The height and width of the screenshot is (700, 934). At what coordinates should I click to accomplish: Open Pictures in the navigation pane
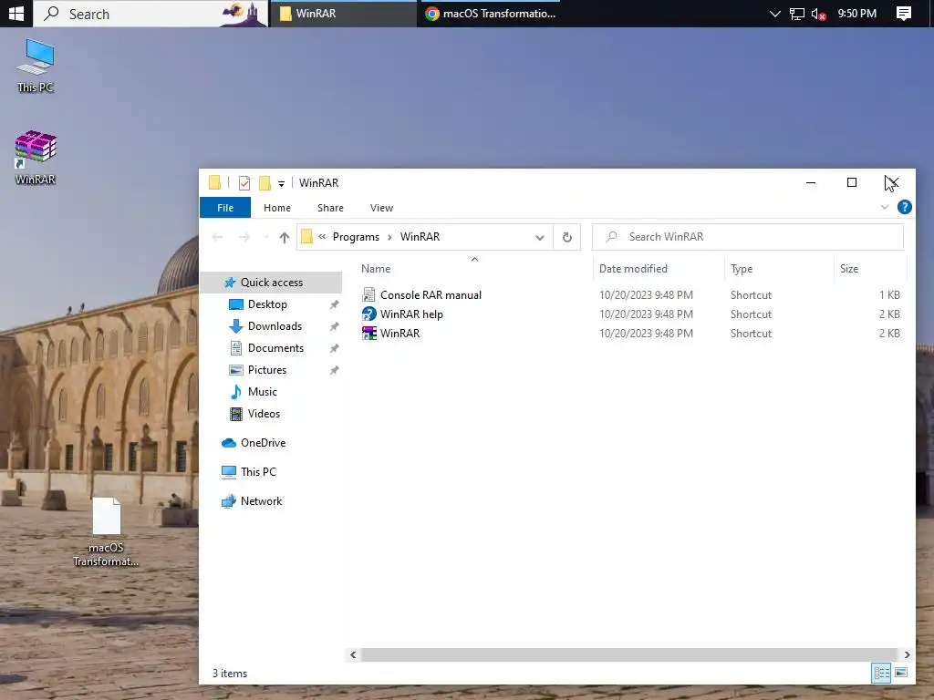[x=267, y=370]
